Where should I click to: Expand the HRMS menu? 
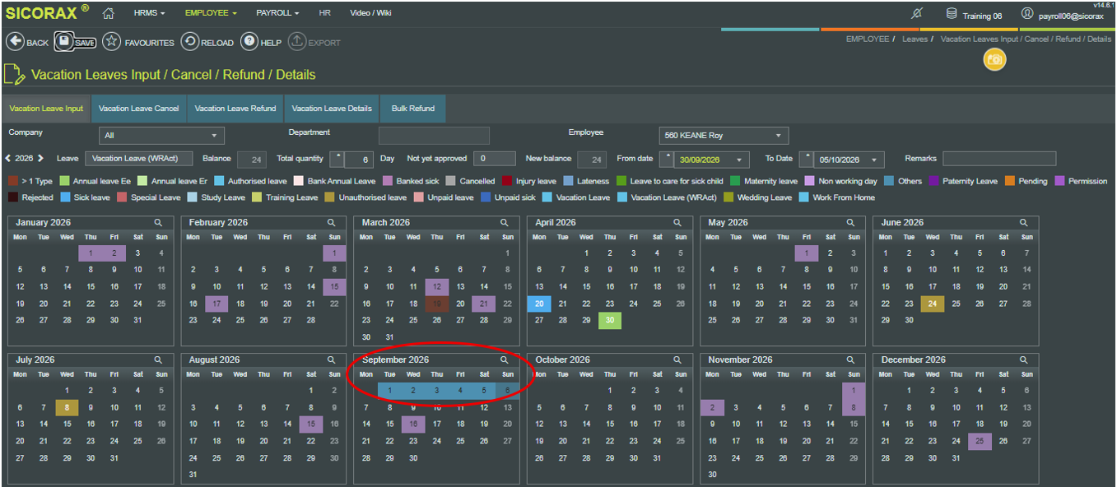click(151, 13)
